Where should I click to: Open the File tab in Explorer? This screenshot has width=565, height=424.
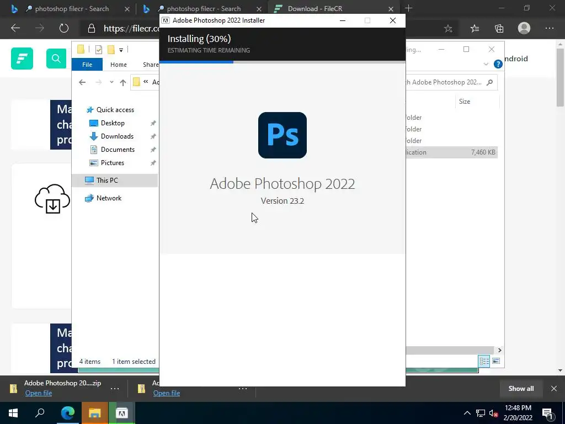tap(87, 65)
